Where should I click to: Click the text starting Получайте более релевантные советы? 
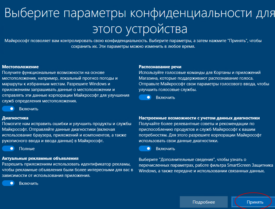200,132
